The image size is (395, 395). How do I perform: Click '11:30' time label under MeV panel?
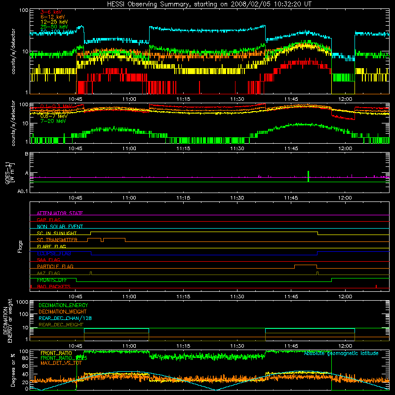coord(237,149)
